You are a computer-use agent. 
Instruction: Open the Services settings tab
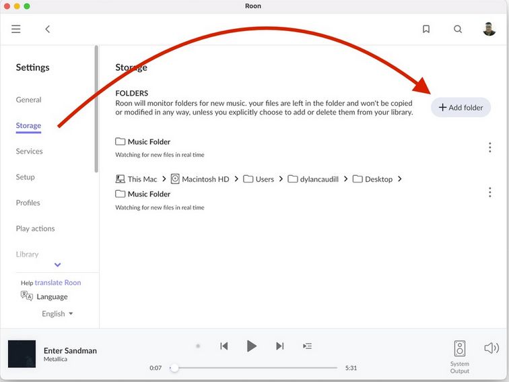[29, 151]
